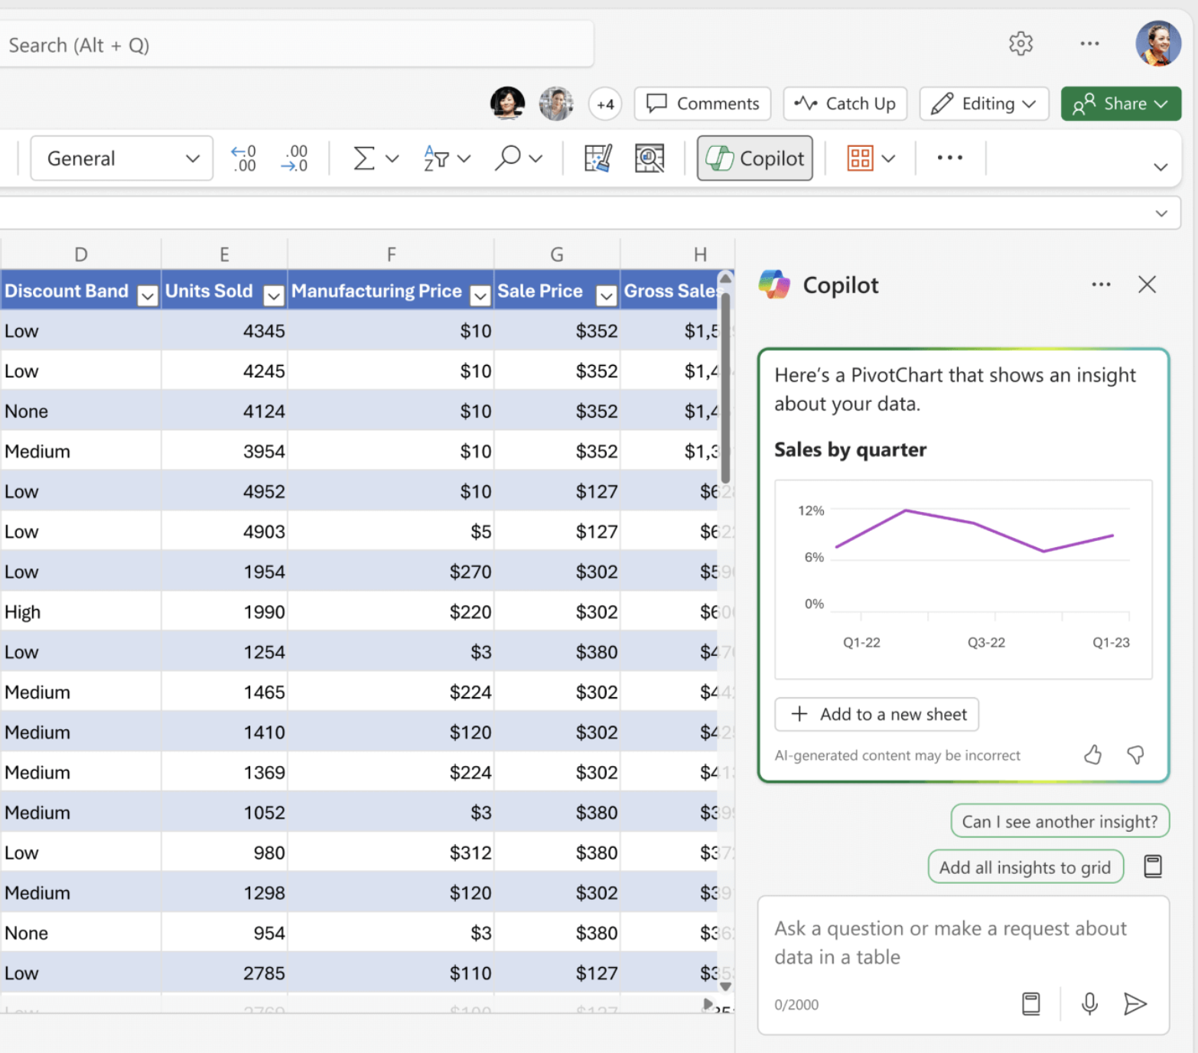Open the Discount Band filter dropdown
Screen dimensions: 1198x1053
[148, 295]
